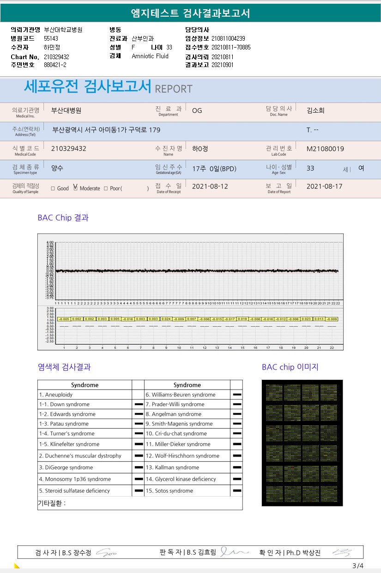Click the Sotos syndrome result dash marker
The height and width of the screenshot is (573, 381).
[237, 491]
